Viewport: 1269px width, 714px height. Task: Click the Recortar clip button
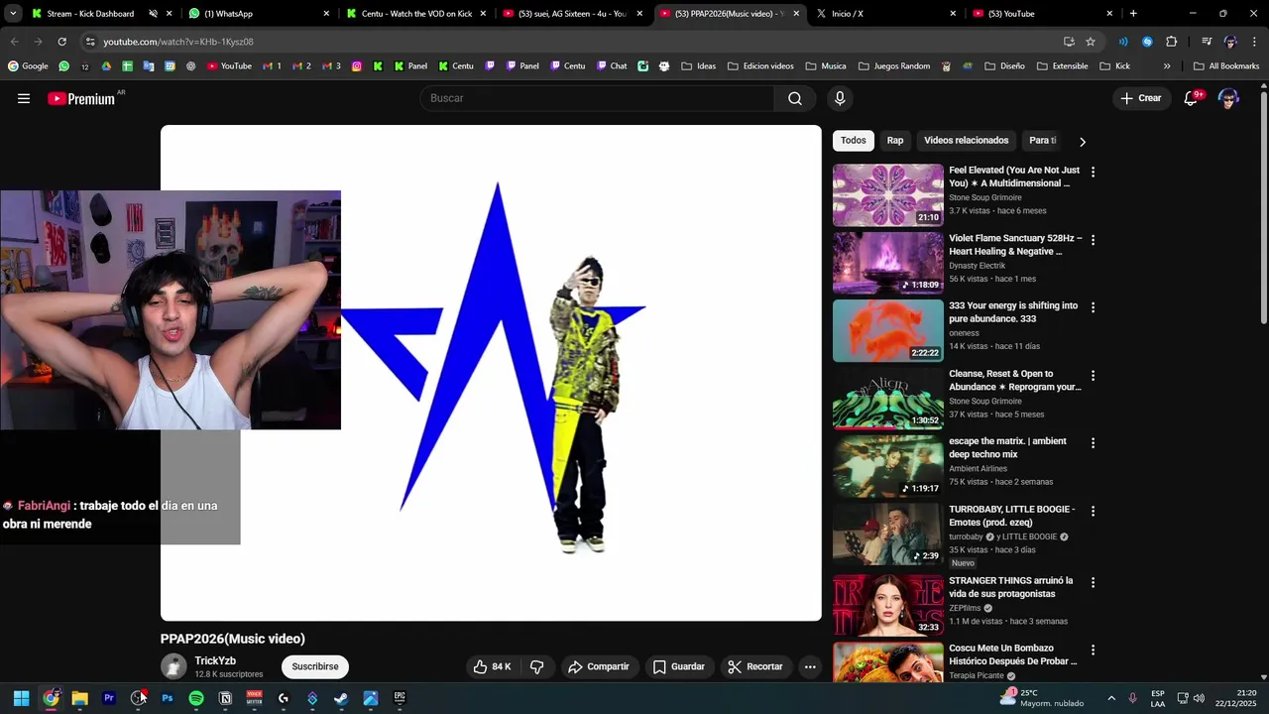point(755,666)
